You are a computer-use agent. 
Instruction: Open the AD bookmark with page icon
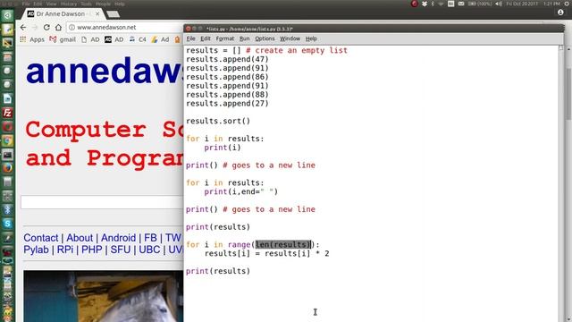(x=90, y=39)
